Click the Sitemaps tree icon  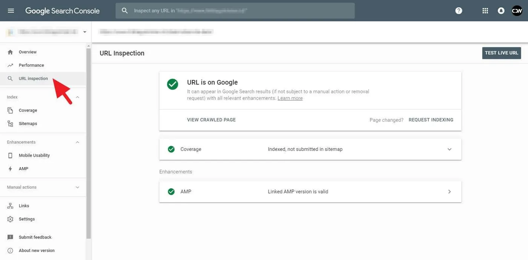(x=10, y=124)
